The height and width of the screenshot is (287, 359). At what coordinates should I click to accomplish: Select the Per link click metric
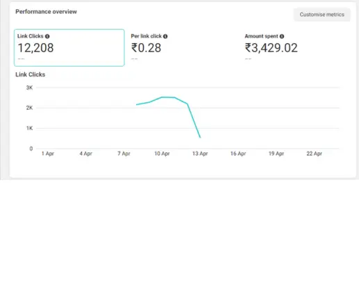point(183,48)
